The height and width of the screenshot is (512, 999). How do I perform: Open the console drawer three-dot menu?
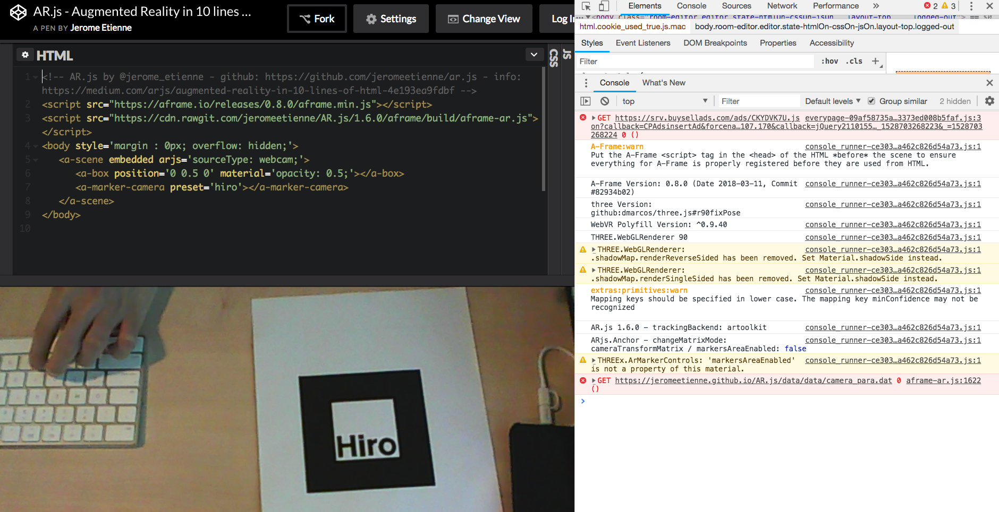(586, 83)
